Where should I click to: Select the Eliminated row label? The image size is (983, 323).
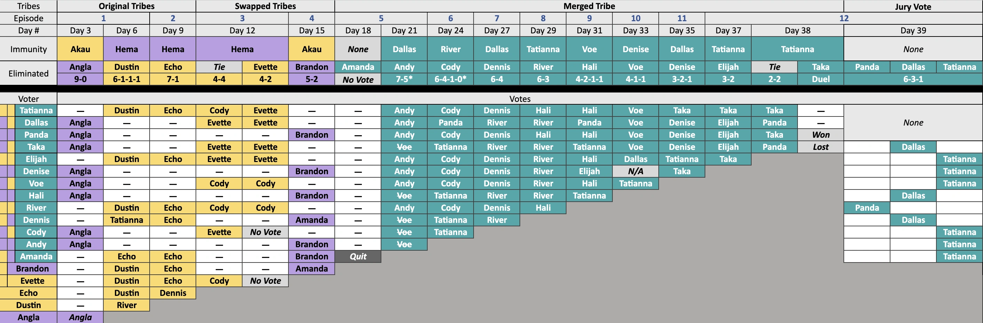coord(29,73)
